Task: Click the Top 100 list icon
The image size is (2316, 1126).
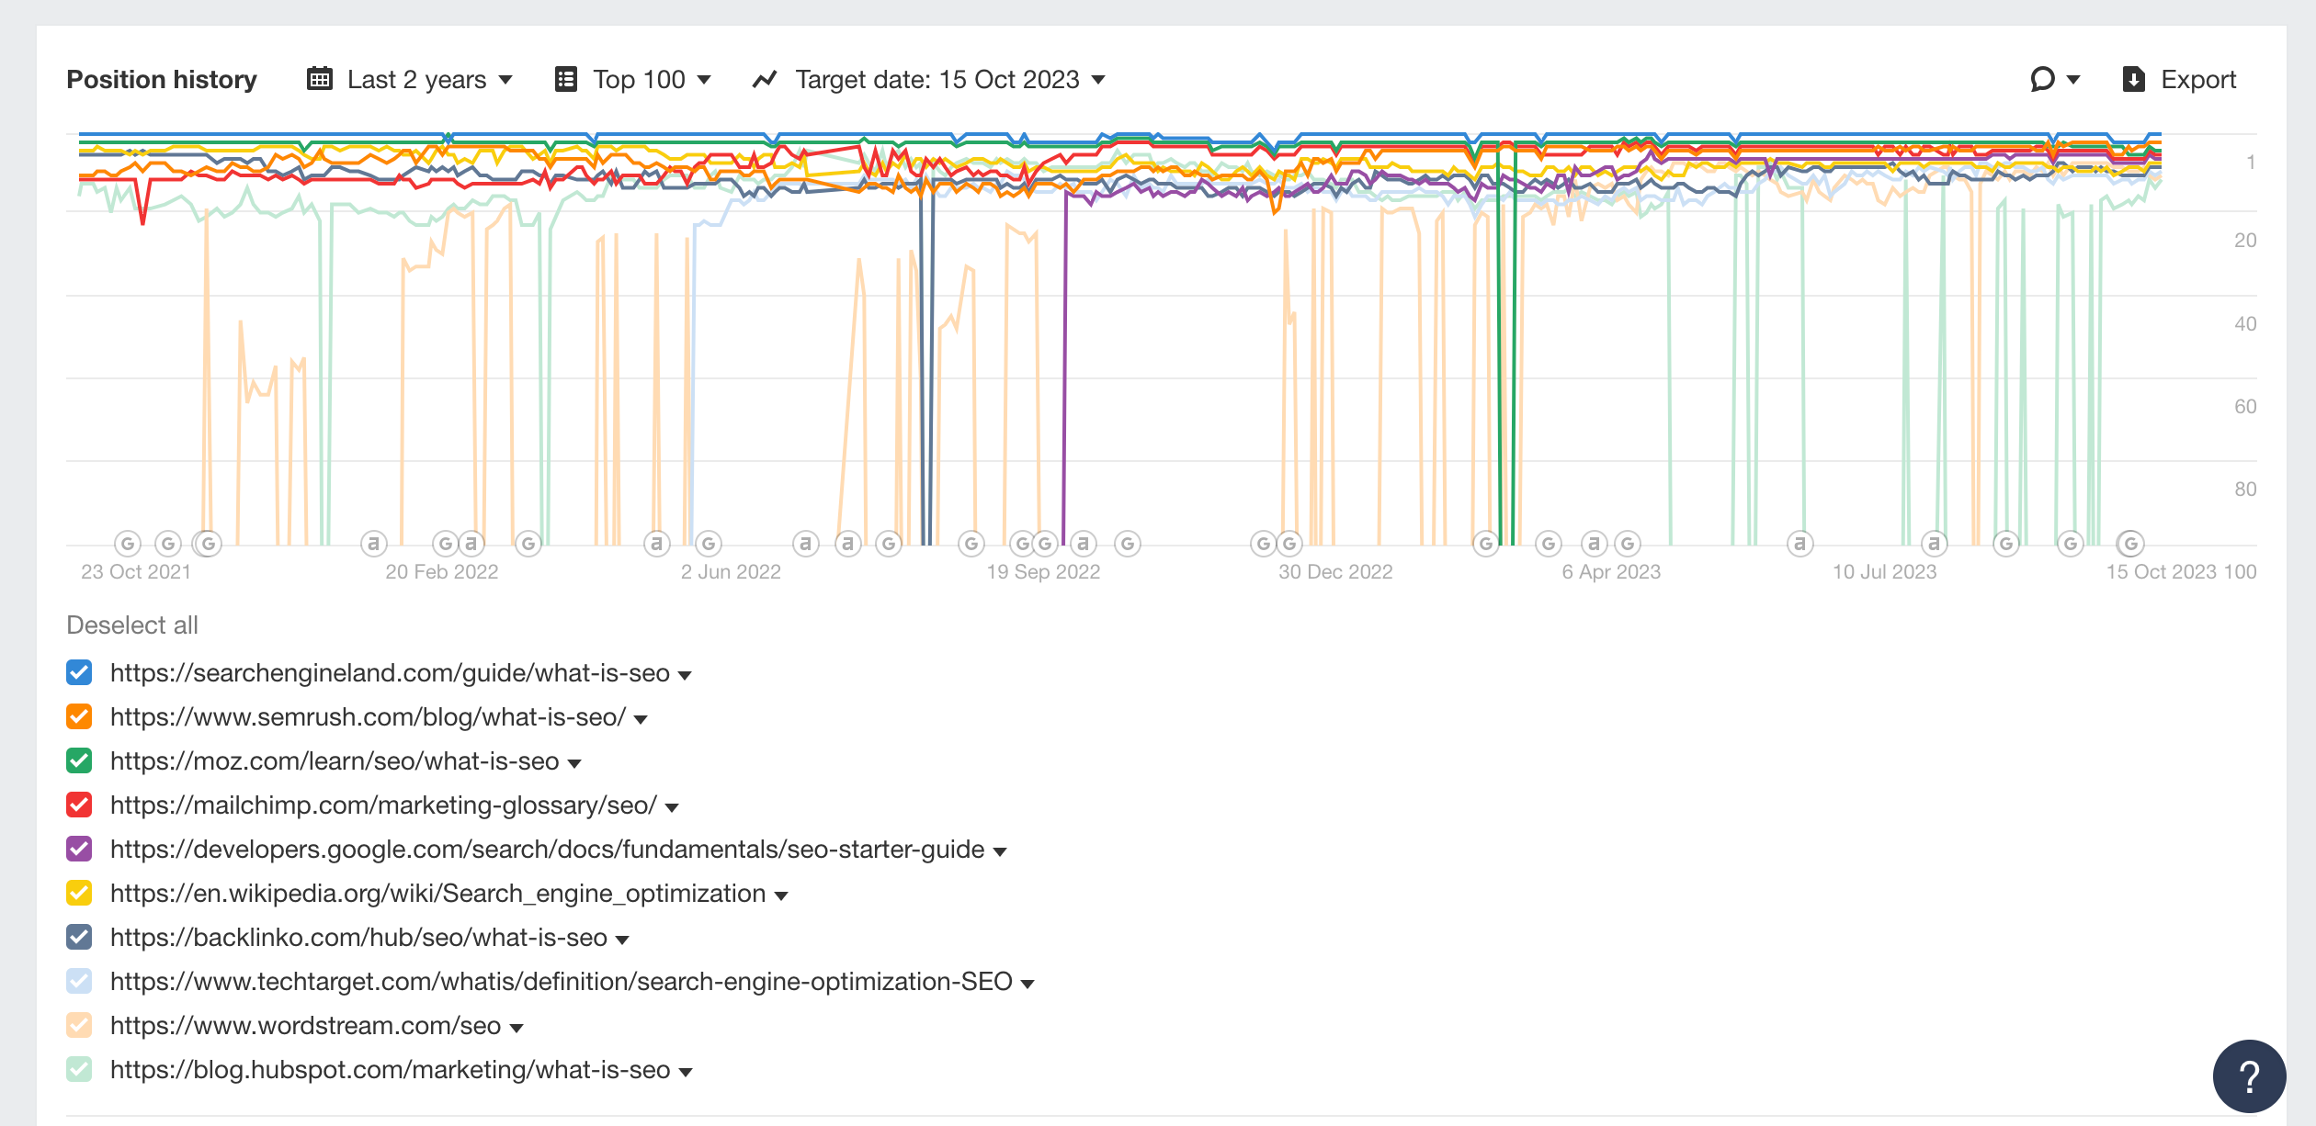Action: pos(566,79)
